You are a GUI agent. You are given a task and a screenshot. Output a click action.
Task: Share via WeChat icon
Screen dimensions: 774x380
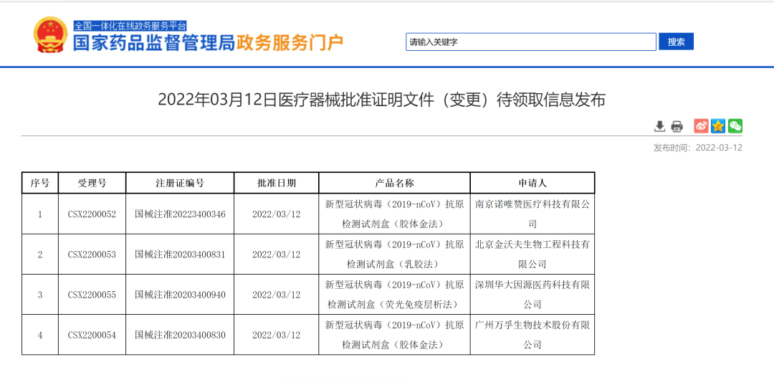[x=735, y=126]
